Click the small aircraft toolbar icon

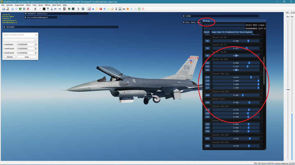coord(116,9)
